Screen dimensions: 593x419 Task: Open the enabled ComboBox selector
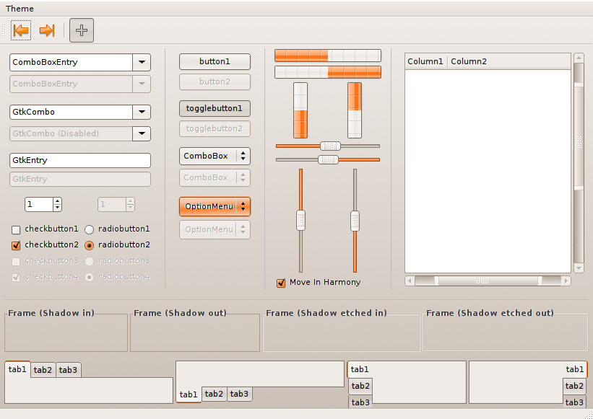(x=215, y=156)
